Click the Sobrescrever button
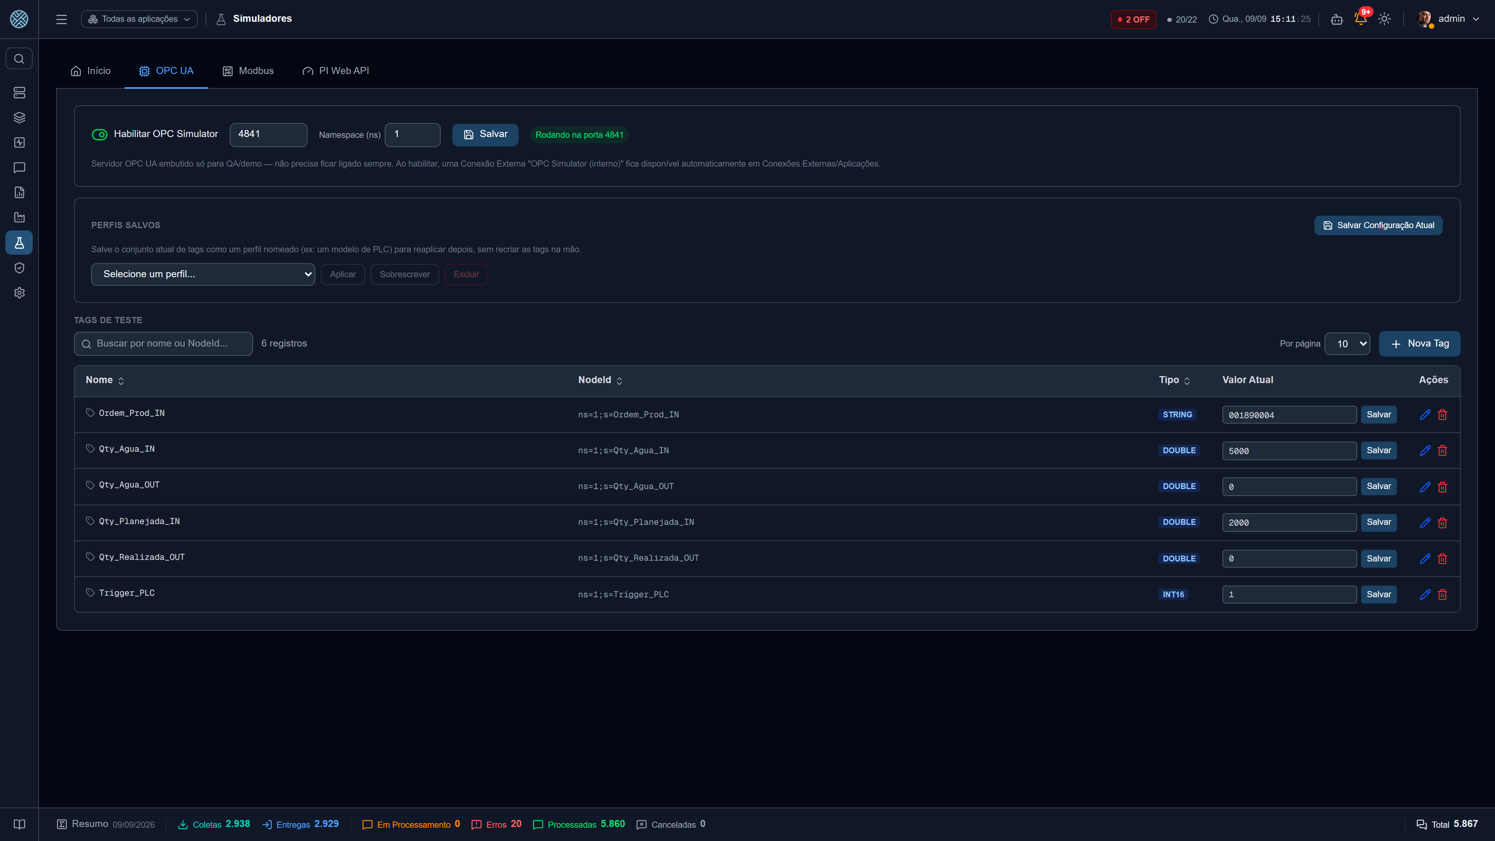Viewport: 1495px width, 841px height. (405, 274)
